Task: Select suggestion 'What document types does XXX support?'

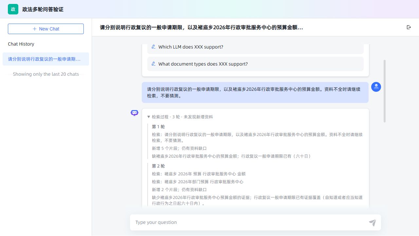Action: click(255, 64)
